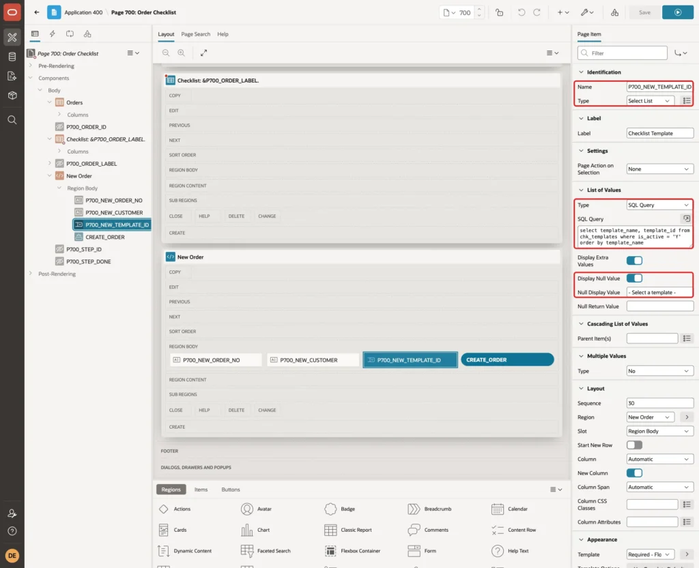This screenshot has width=699, height=568.
Task: Undo the last change
Action: tap(521, 12)
